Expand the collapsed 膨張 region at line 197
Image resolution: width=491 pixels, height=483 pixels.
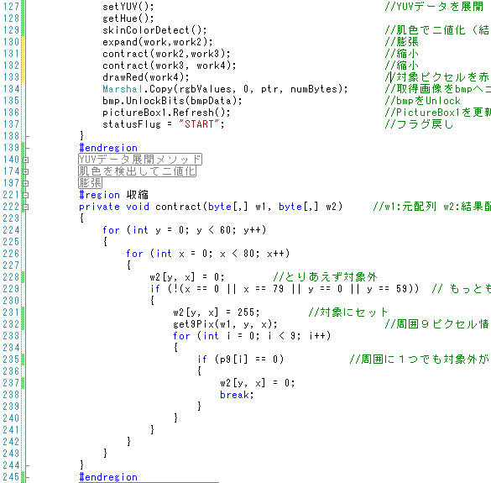[26, 183]
